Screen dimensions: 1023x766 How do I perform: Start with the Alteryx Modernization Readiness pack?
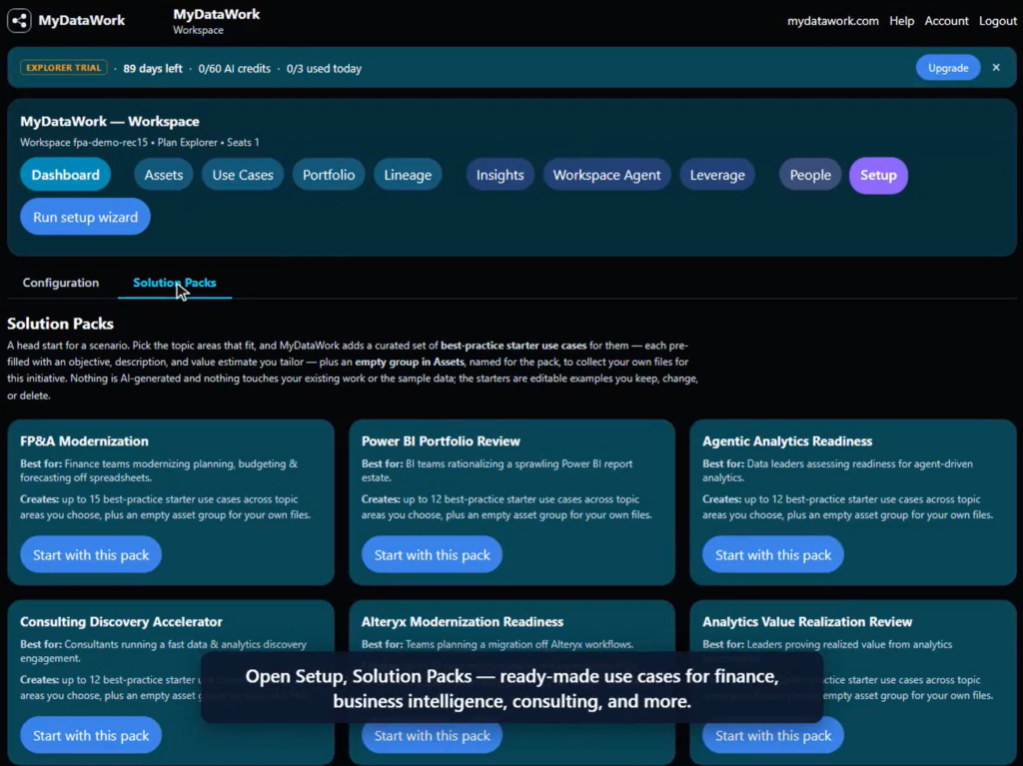(432, 735)
